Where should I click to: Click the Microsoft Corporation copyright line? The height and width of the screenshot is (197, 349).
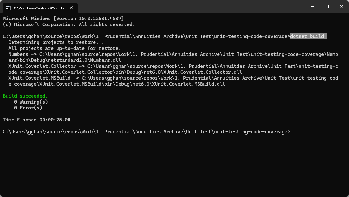[x=69, y=24]
